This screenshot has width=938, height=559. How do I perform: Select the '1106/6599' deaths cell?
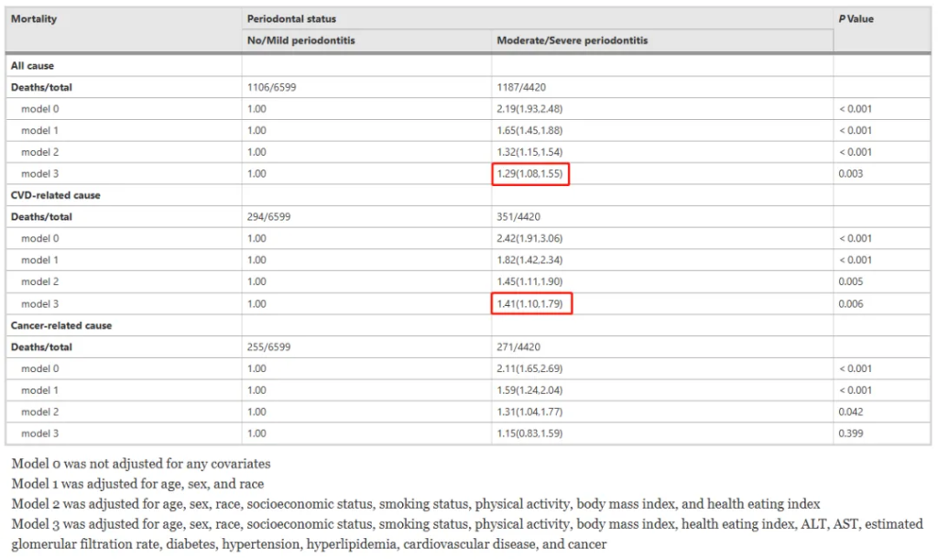[271, 87]
